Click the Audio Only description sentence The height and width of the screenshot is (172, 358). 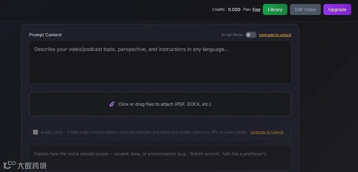(x=157, y=132)
